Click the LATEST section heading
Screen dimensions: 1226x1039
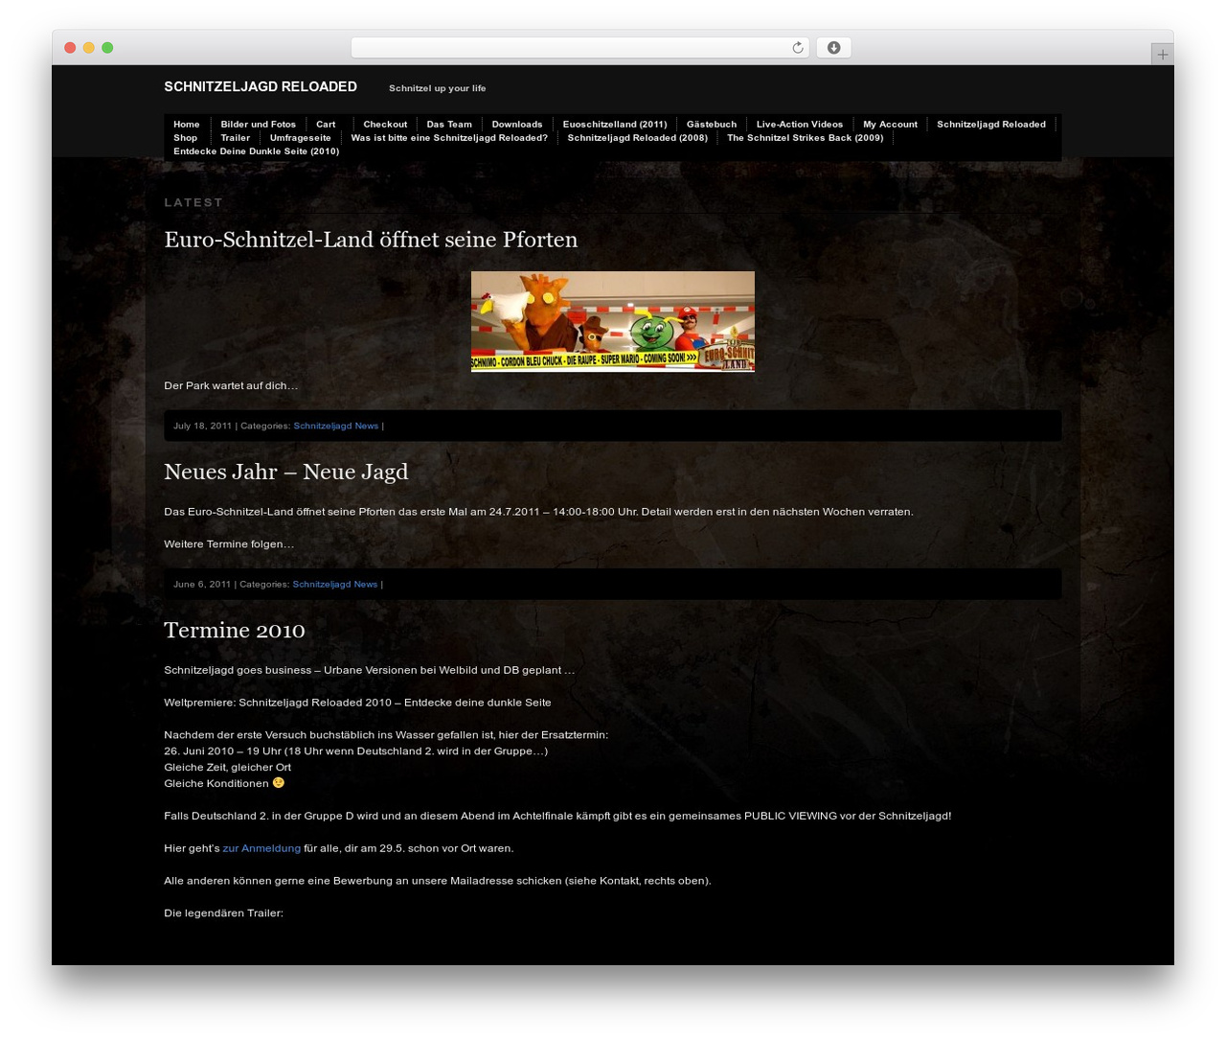point(193,202)
